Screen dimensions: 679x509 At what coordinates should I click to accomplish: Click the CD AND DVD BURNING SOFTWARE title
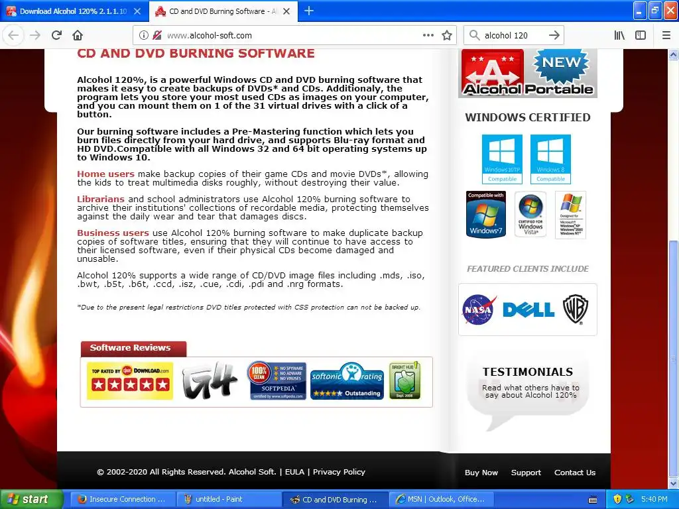(196, 53)
